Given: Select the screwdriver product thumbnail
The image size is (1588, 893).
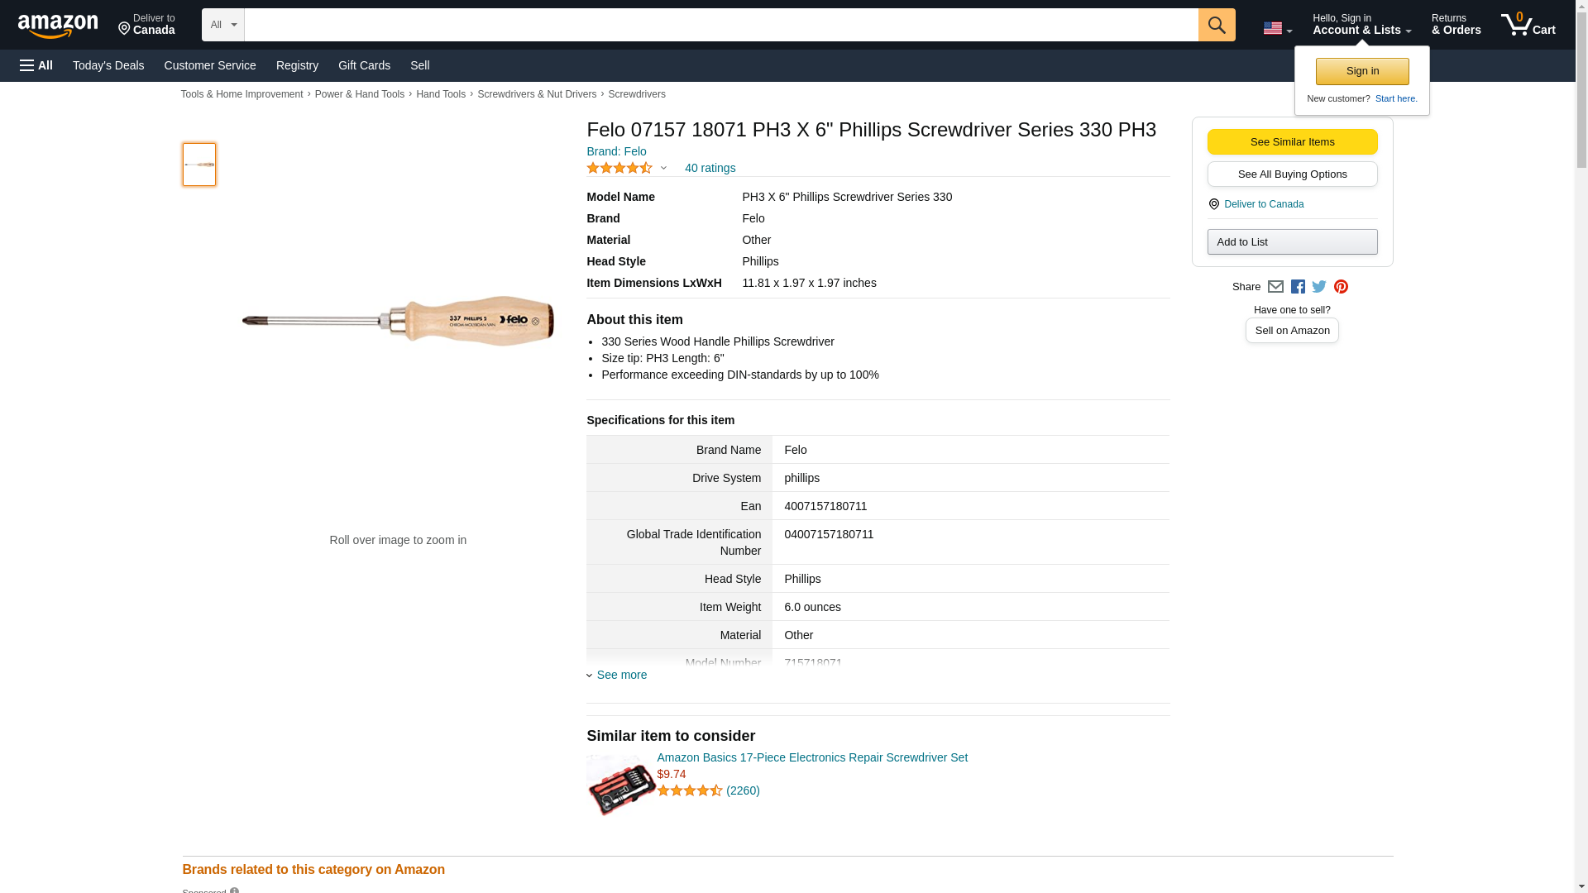Looking at the screenshot, I should [x=199, y=165].
